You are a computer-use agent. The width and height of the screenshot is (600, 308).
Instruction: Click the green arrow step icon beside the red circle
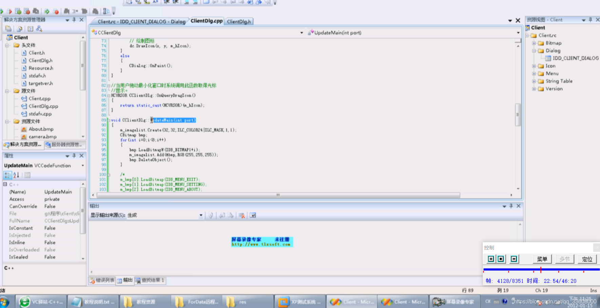pos(47,12)
